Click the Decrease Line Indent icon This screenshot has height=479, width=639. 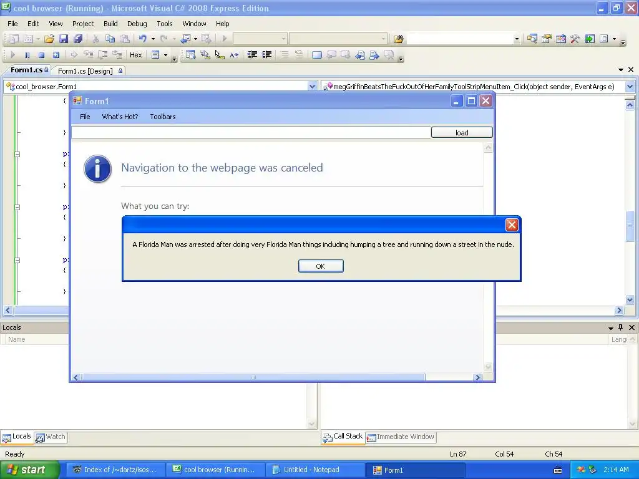[x=252, y=55]
